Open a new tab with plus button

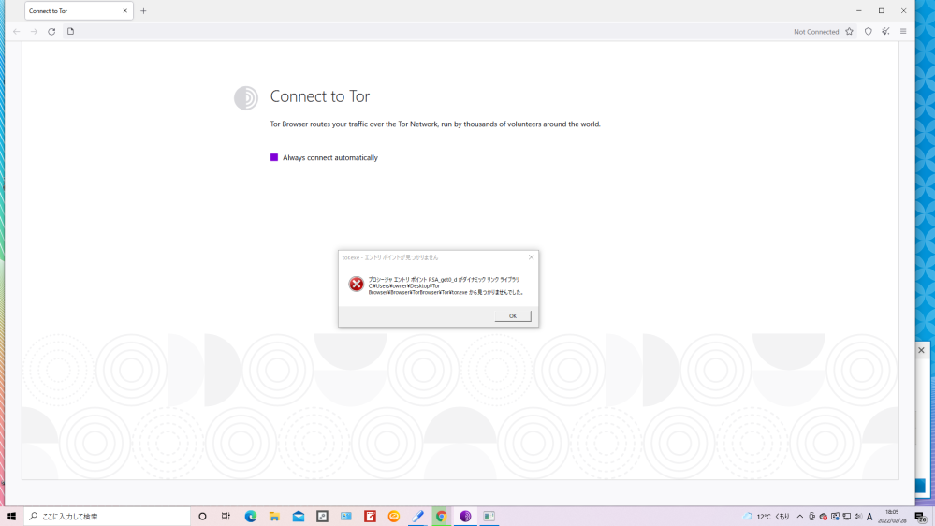143,10
